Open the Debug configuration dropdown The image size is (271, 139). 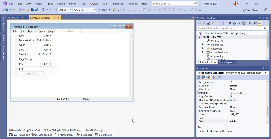[65, 10]
